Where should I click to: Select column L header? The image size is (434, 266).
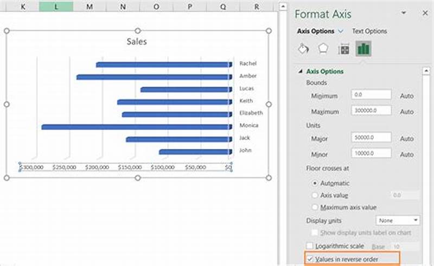56,7
